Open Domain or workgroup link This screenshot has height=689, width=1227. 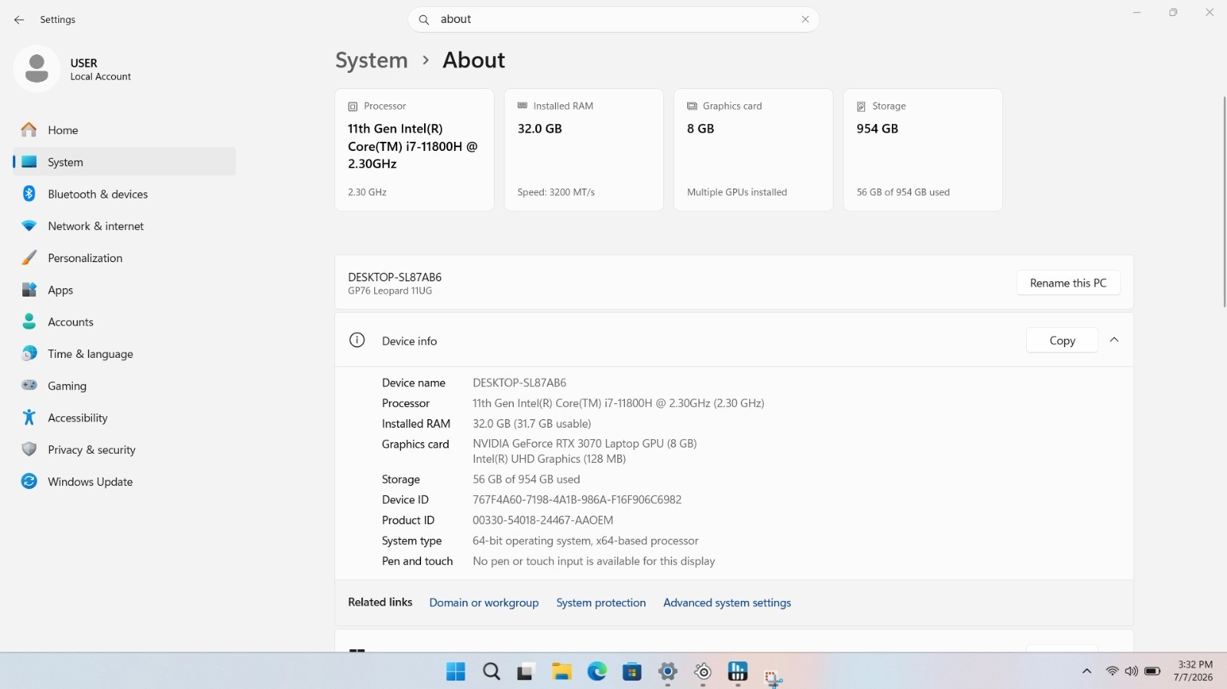coord(484,602)
